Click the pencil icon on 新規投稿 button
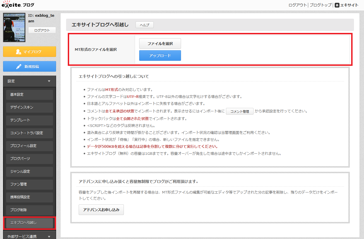 point(19,66)
